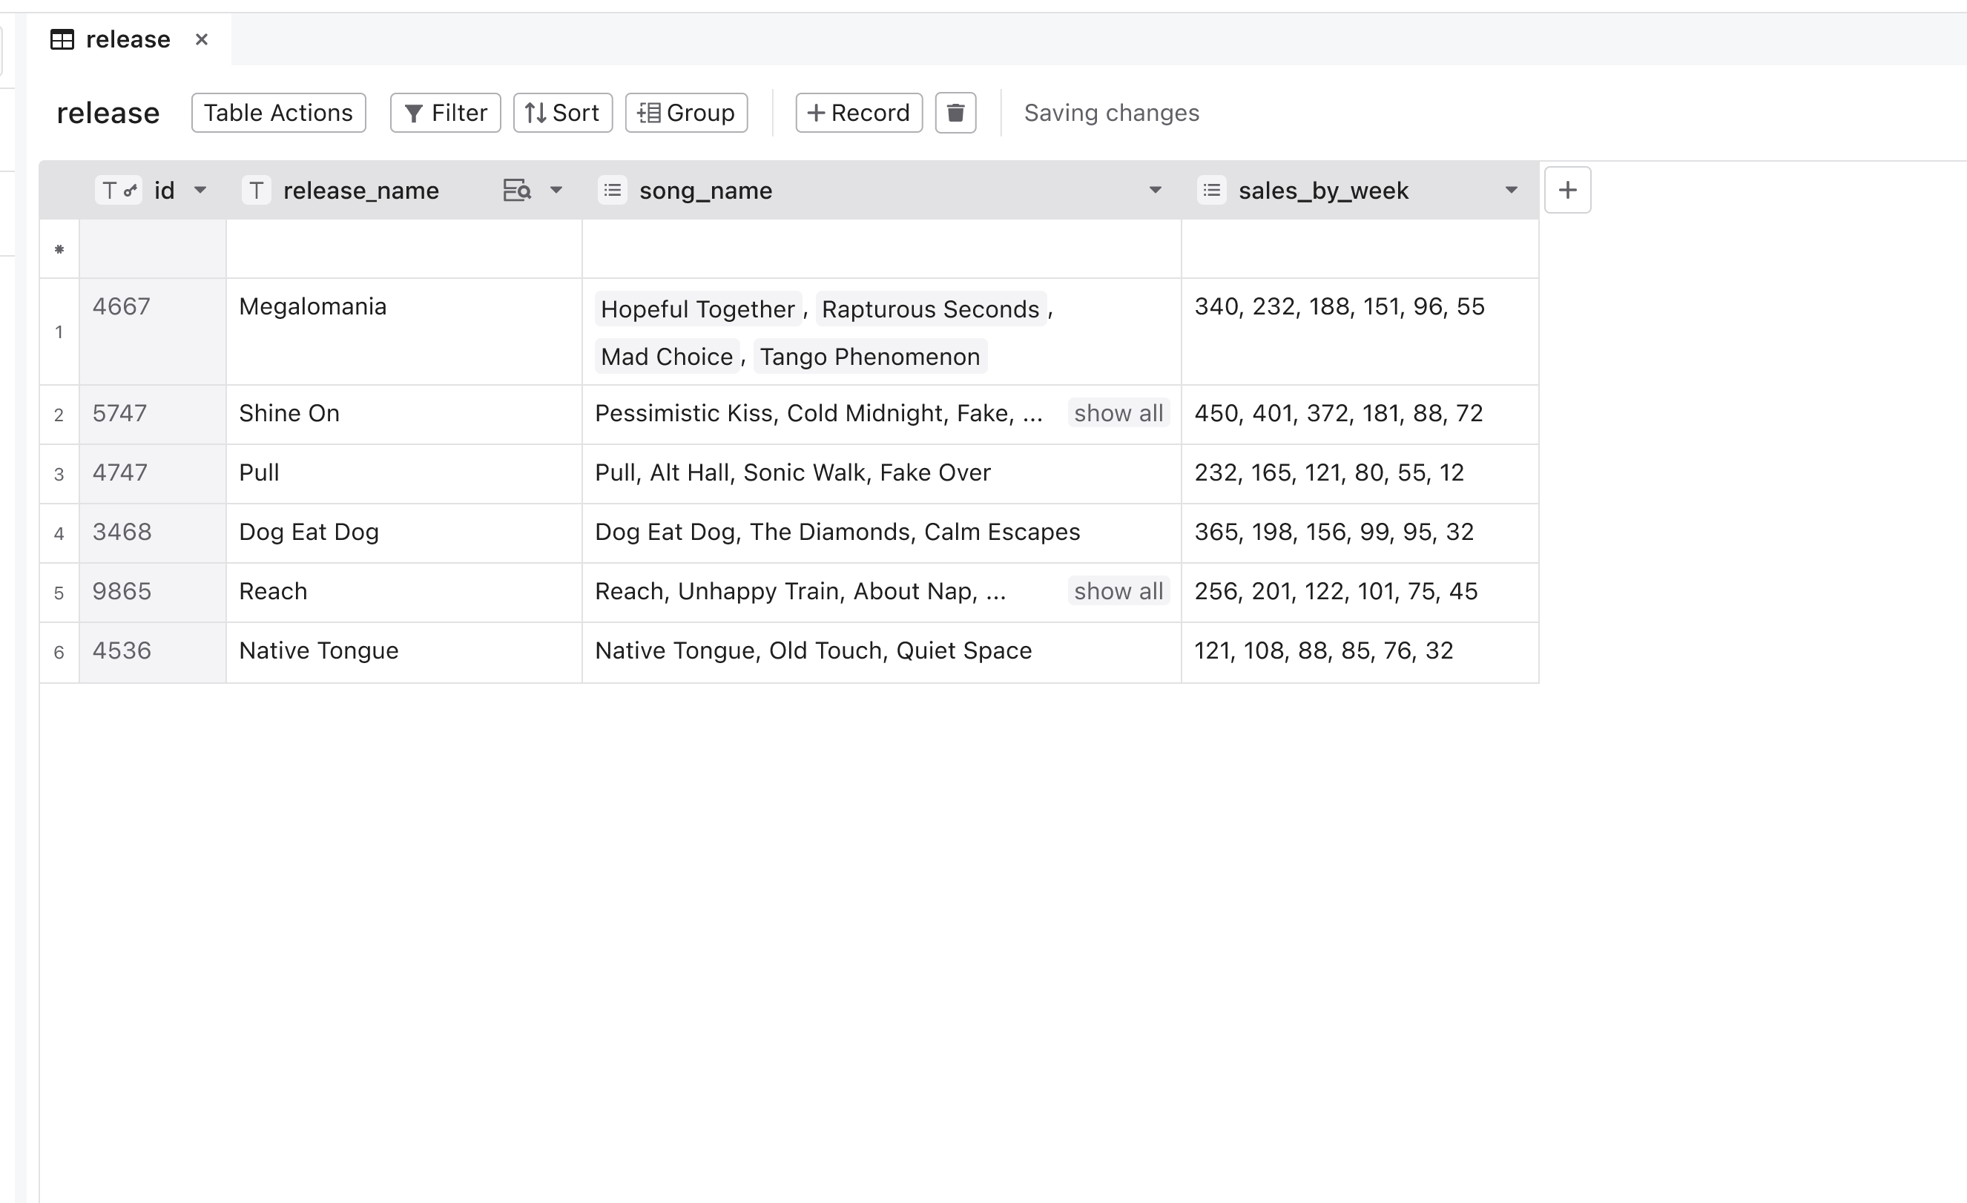This screenshot has height=1203, width=1967.
Task: Click the Table Actions icon
Action: [278, 113]
